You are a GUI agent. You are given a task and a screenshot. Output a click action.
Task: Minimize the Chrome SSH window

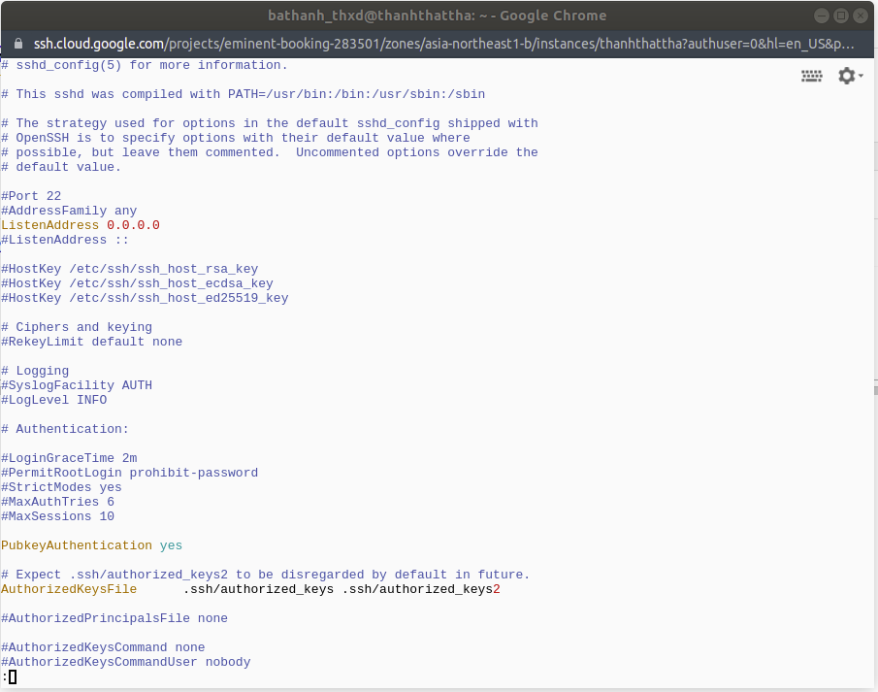pyautogui.click(x=822, y=16)
